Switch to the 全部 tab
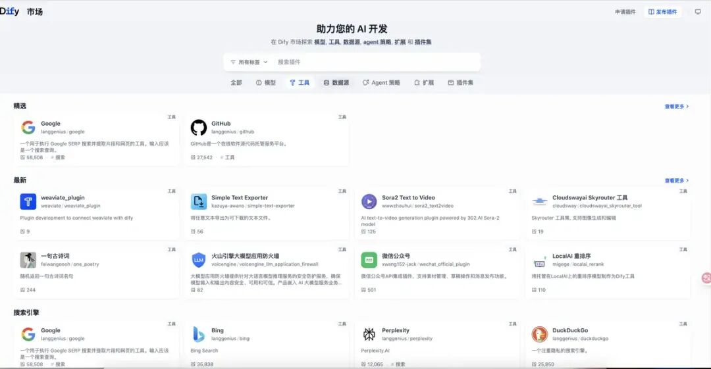Viewport: 711px width, 369px height. tap(236, 82)
